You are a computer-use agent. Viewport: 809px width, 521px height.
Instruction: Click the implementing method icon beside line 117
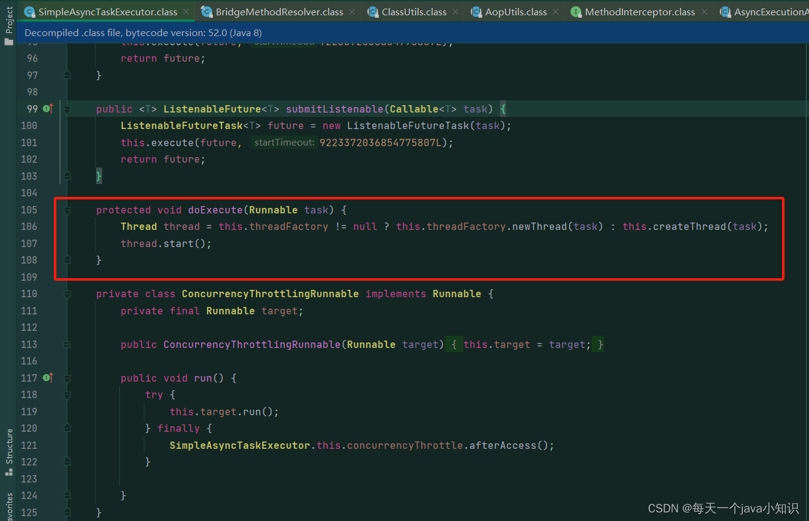(x=48, y=378)
